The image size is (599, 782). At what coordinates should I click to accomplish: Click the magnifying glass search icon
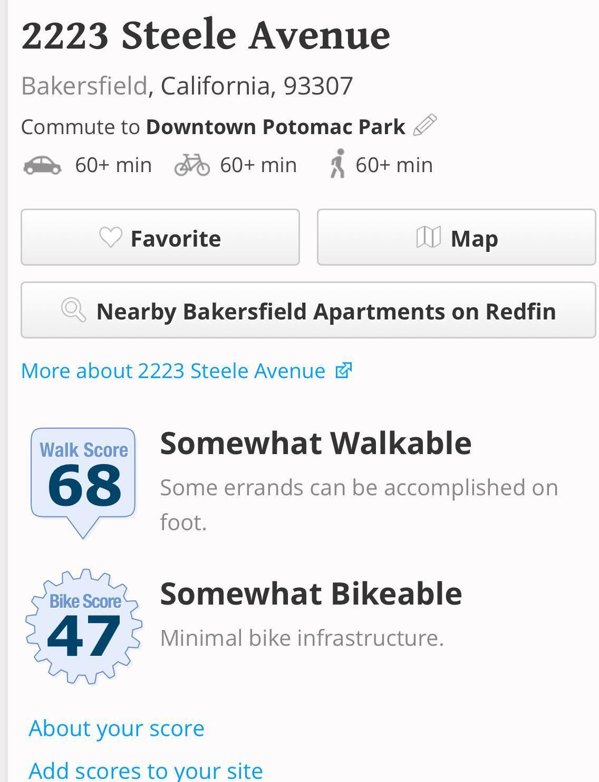pyautogui.click(x=73, y=310)
